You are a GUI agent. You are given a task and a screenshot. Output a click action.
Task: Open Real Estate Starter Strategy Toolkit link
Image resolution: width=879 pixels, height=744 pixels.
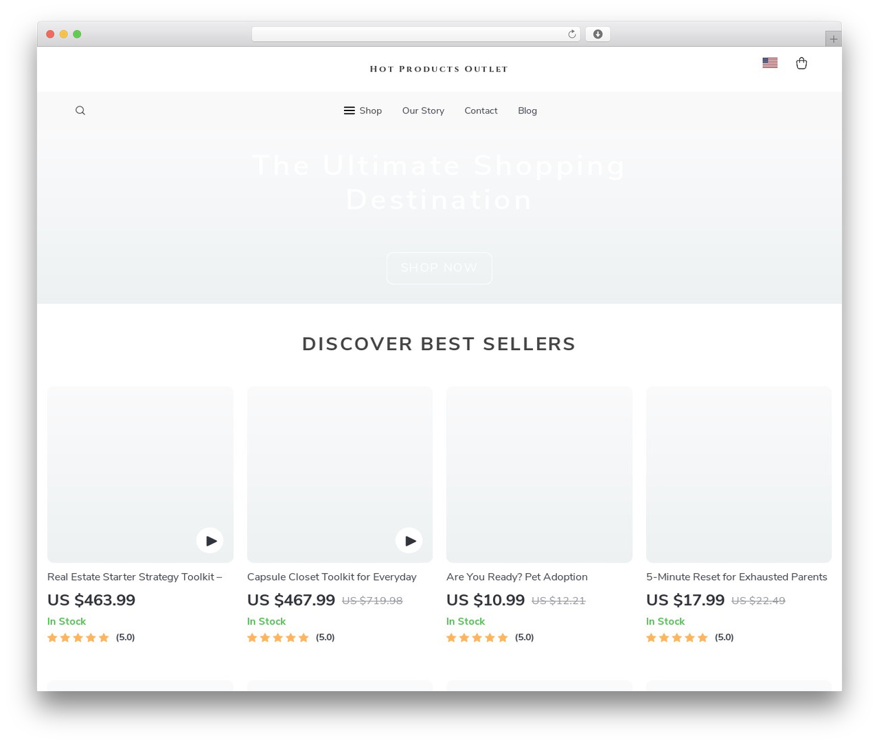[135, 577]
